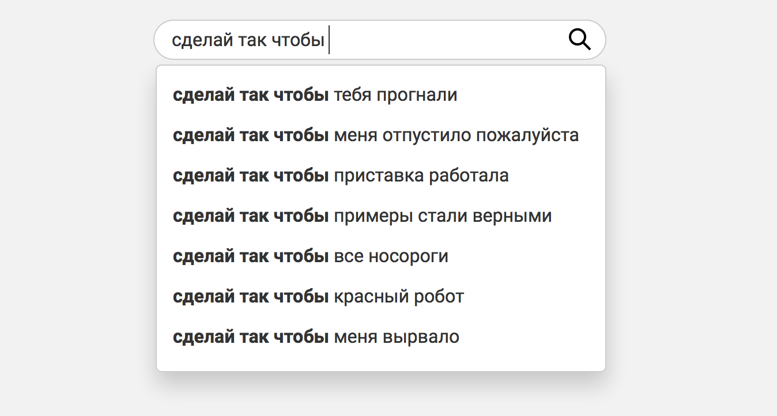The width and height of the screenshot is (777, 416).
Task: Click the word "прогнали" in the first suggestion
Action: tap(417, 95)
